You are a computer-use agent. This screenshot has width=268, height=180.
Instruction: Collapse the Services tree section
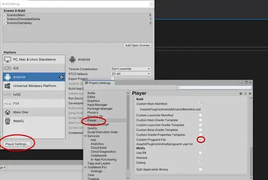[85, 136]
